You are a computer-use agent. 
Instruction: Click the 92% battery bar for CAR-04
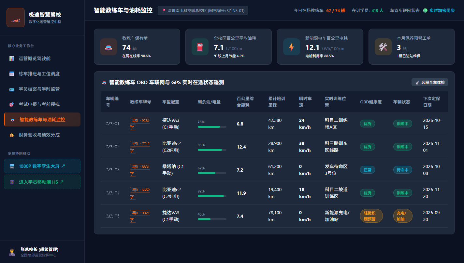tap(212, 196)
